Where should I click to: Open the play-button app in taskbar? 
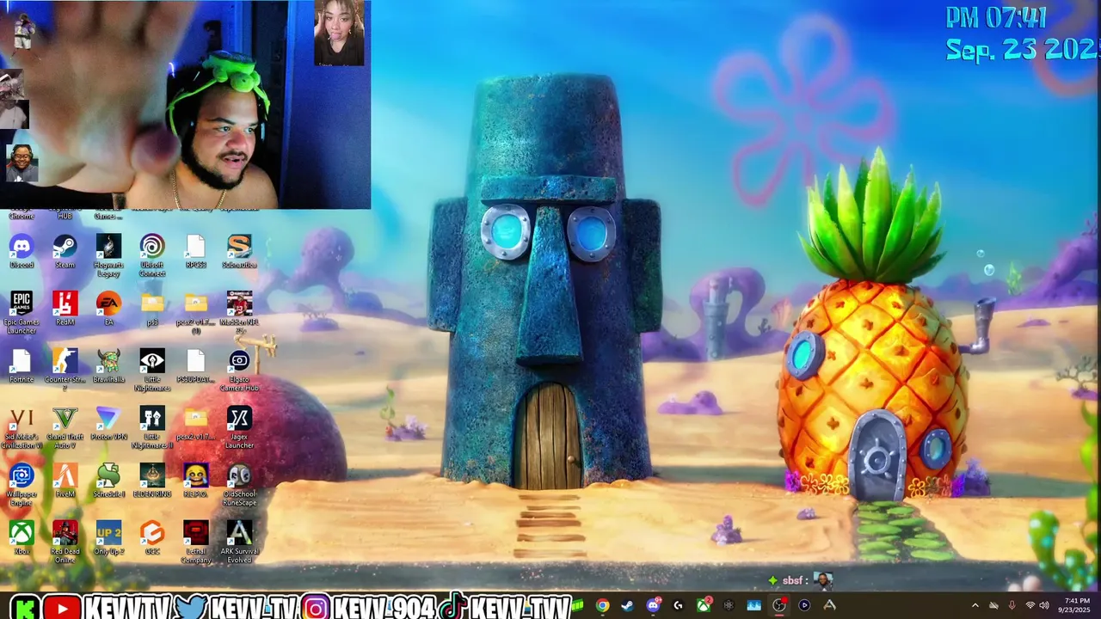click(x=804, y=605)
